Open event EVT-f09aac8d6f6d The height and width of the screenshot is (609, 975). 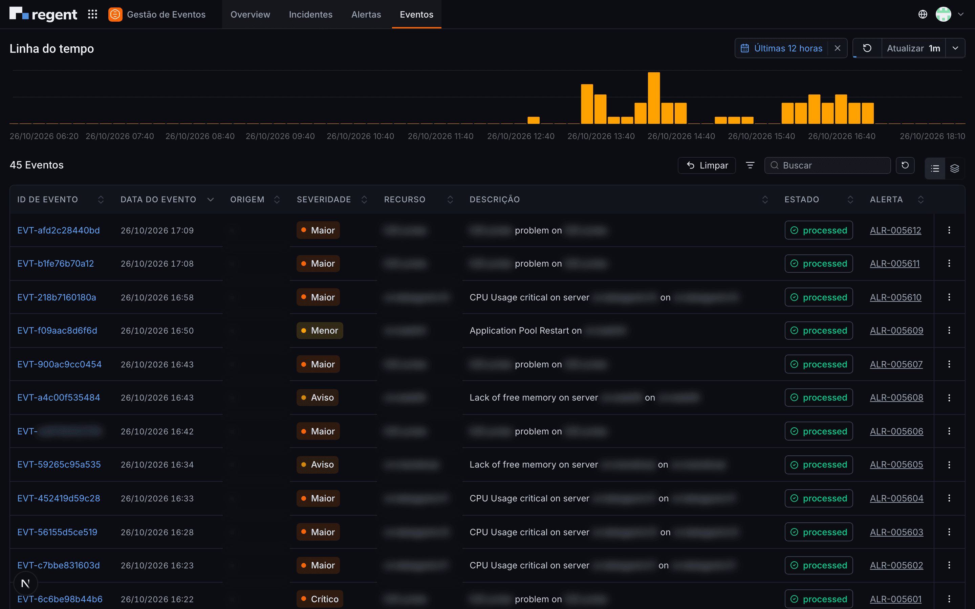pos(57,330)
